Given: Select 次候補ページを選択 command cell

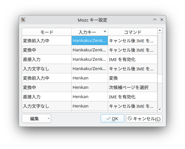Looking at the screenshot, I should [x=132, y=87].
